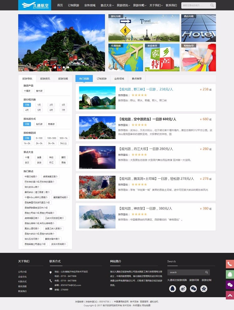Open the 野三峡 tour thumbnail image
This screenshot has width=234, height=310.
97,98
